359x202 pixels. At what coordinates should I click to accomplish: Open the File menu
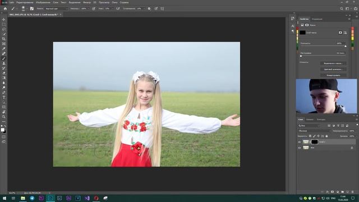11,2
